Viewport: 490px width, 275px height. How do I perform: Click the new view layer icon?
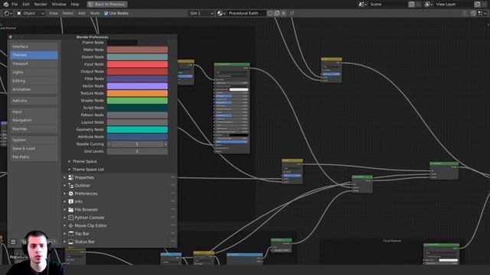point(478,5)
